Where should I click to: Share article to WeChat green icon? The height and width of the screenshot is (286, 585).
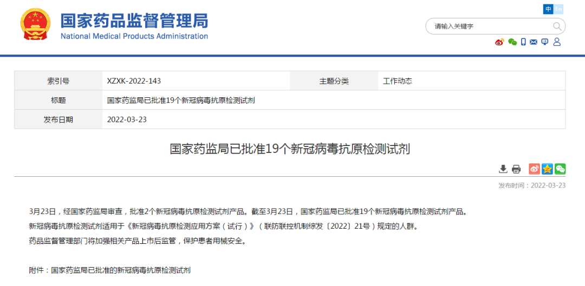pos(560,169)
